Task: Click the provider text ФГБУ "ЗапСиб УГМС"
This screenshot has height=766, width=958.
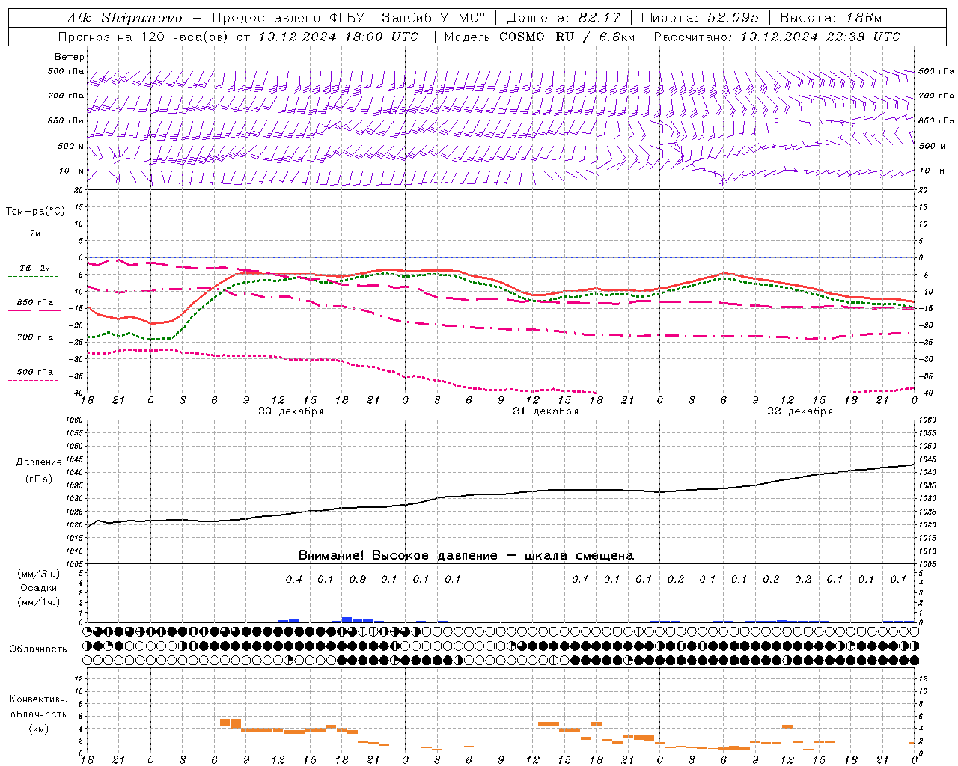Action: coord(407,18)
